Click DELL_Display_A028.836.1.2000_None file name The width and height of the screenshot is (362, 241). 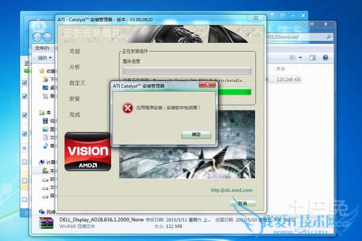(102, 220)
